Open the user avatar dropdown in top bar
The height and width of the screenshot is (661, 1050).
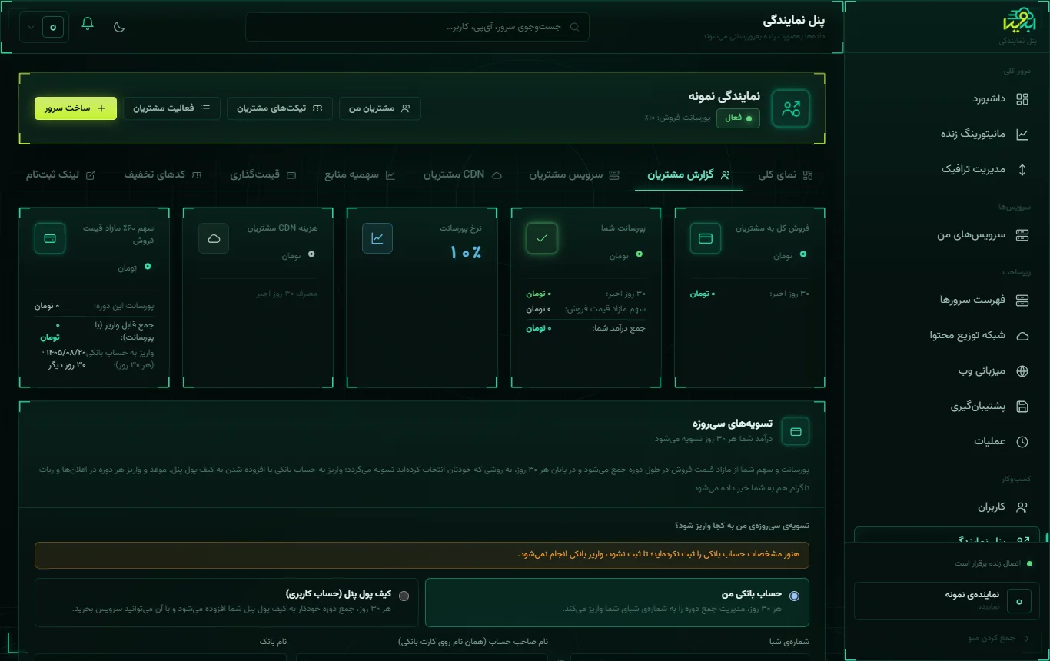pos(45,27)
